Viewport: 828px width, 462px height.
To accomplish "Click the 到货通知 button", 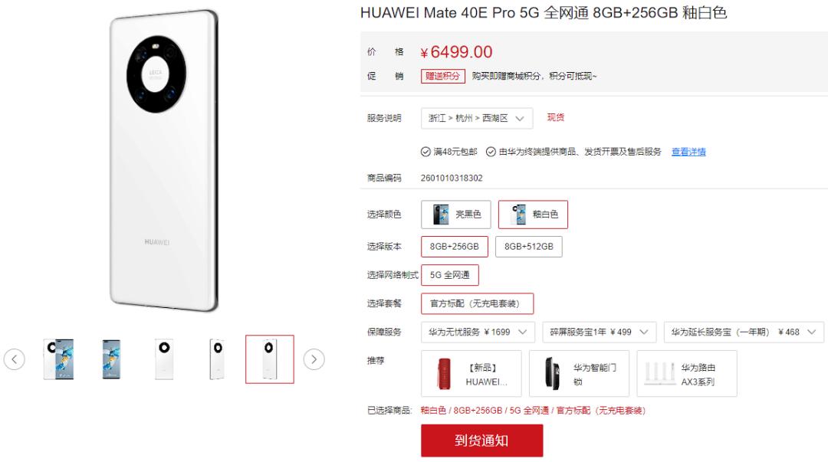I will pos(481,441).
